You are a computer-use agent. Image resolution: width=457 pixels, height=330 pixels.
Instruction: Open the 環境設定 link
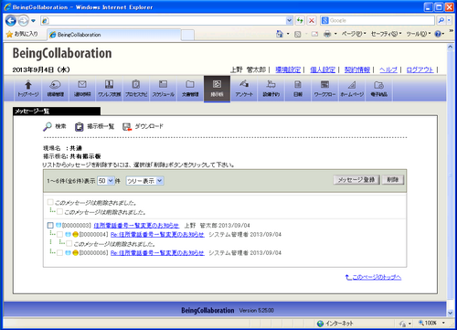288,69
